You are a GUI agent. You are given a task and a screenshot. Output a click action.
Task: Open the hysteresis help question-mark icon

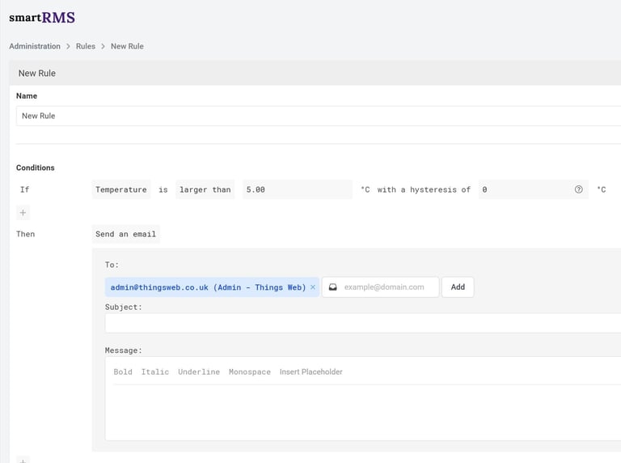579,189
